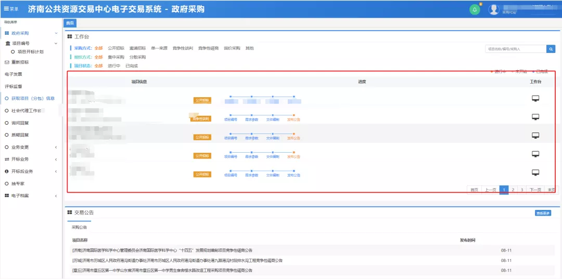Screen dimensions: 562x279
Task: Expand the 开标后业务 sidebar menu
Action: pos(56,171)
